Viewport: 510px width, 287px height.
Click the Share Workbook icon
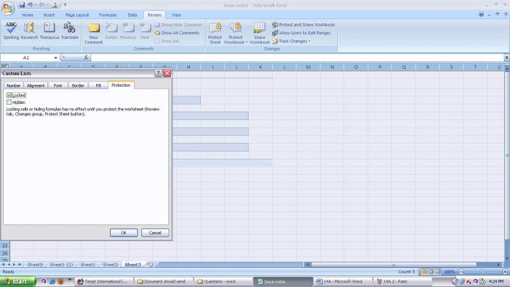tap(259, 31)
